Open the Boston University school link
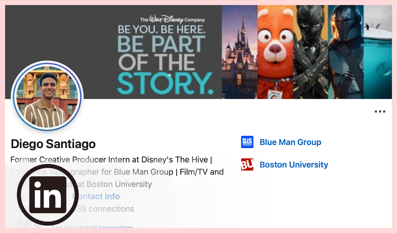Viewport: 397px width, 233px height. click(x=294, y=165)
